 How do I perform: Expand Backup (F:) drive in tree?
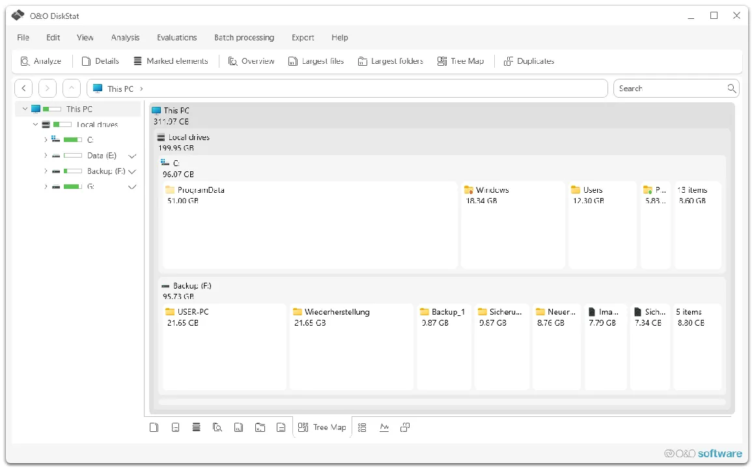tap(46, 171)
